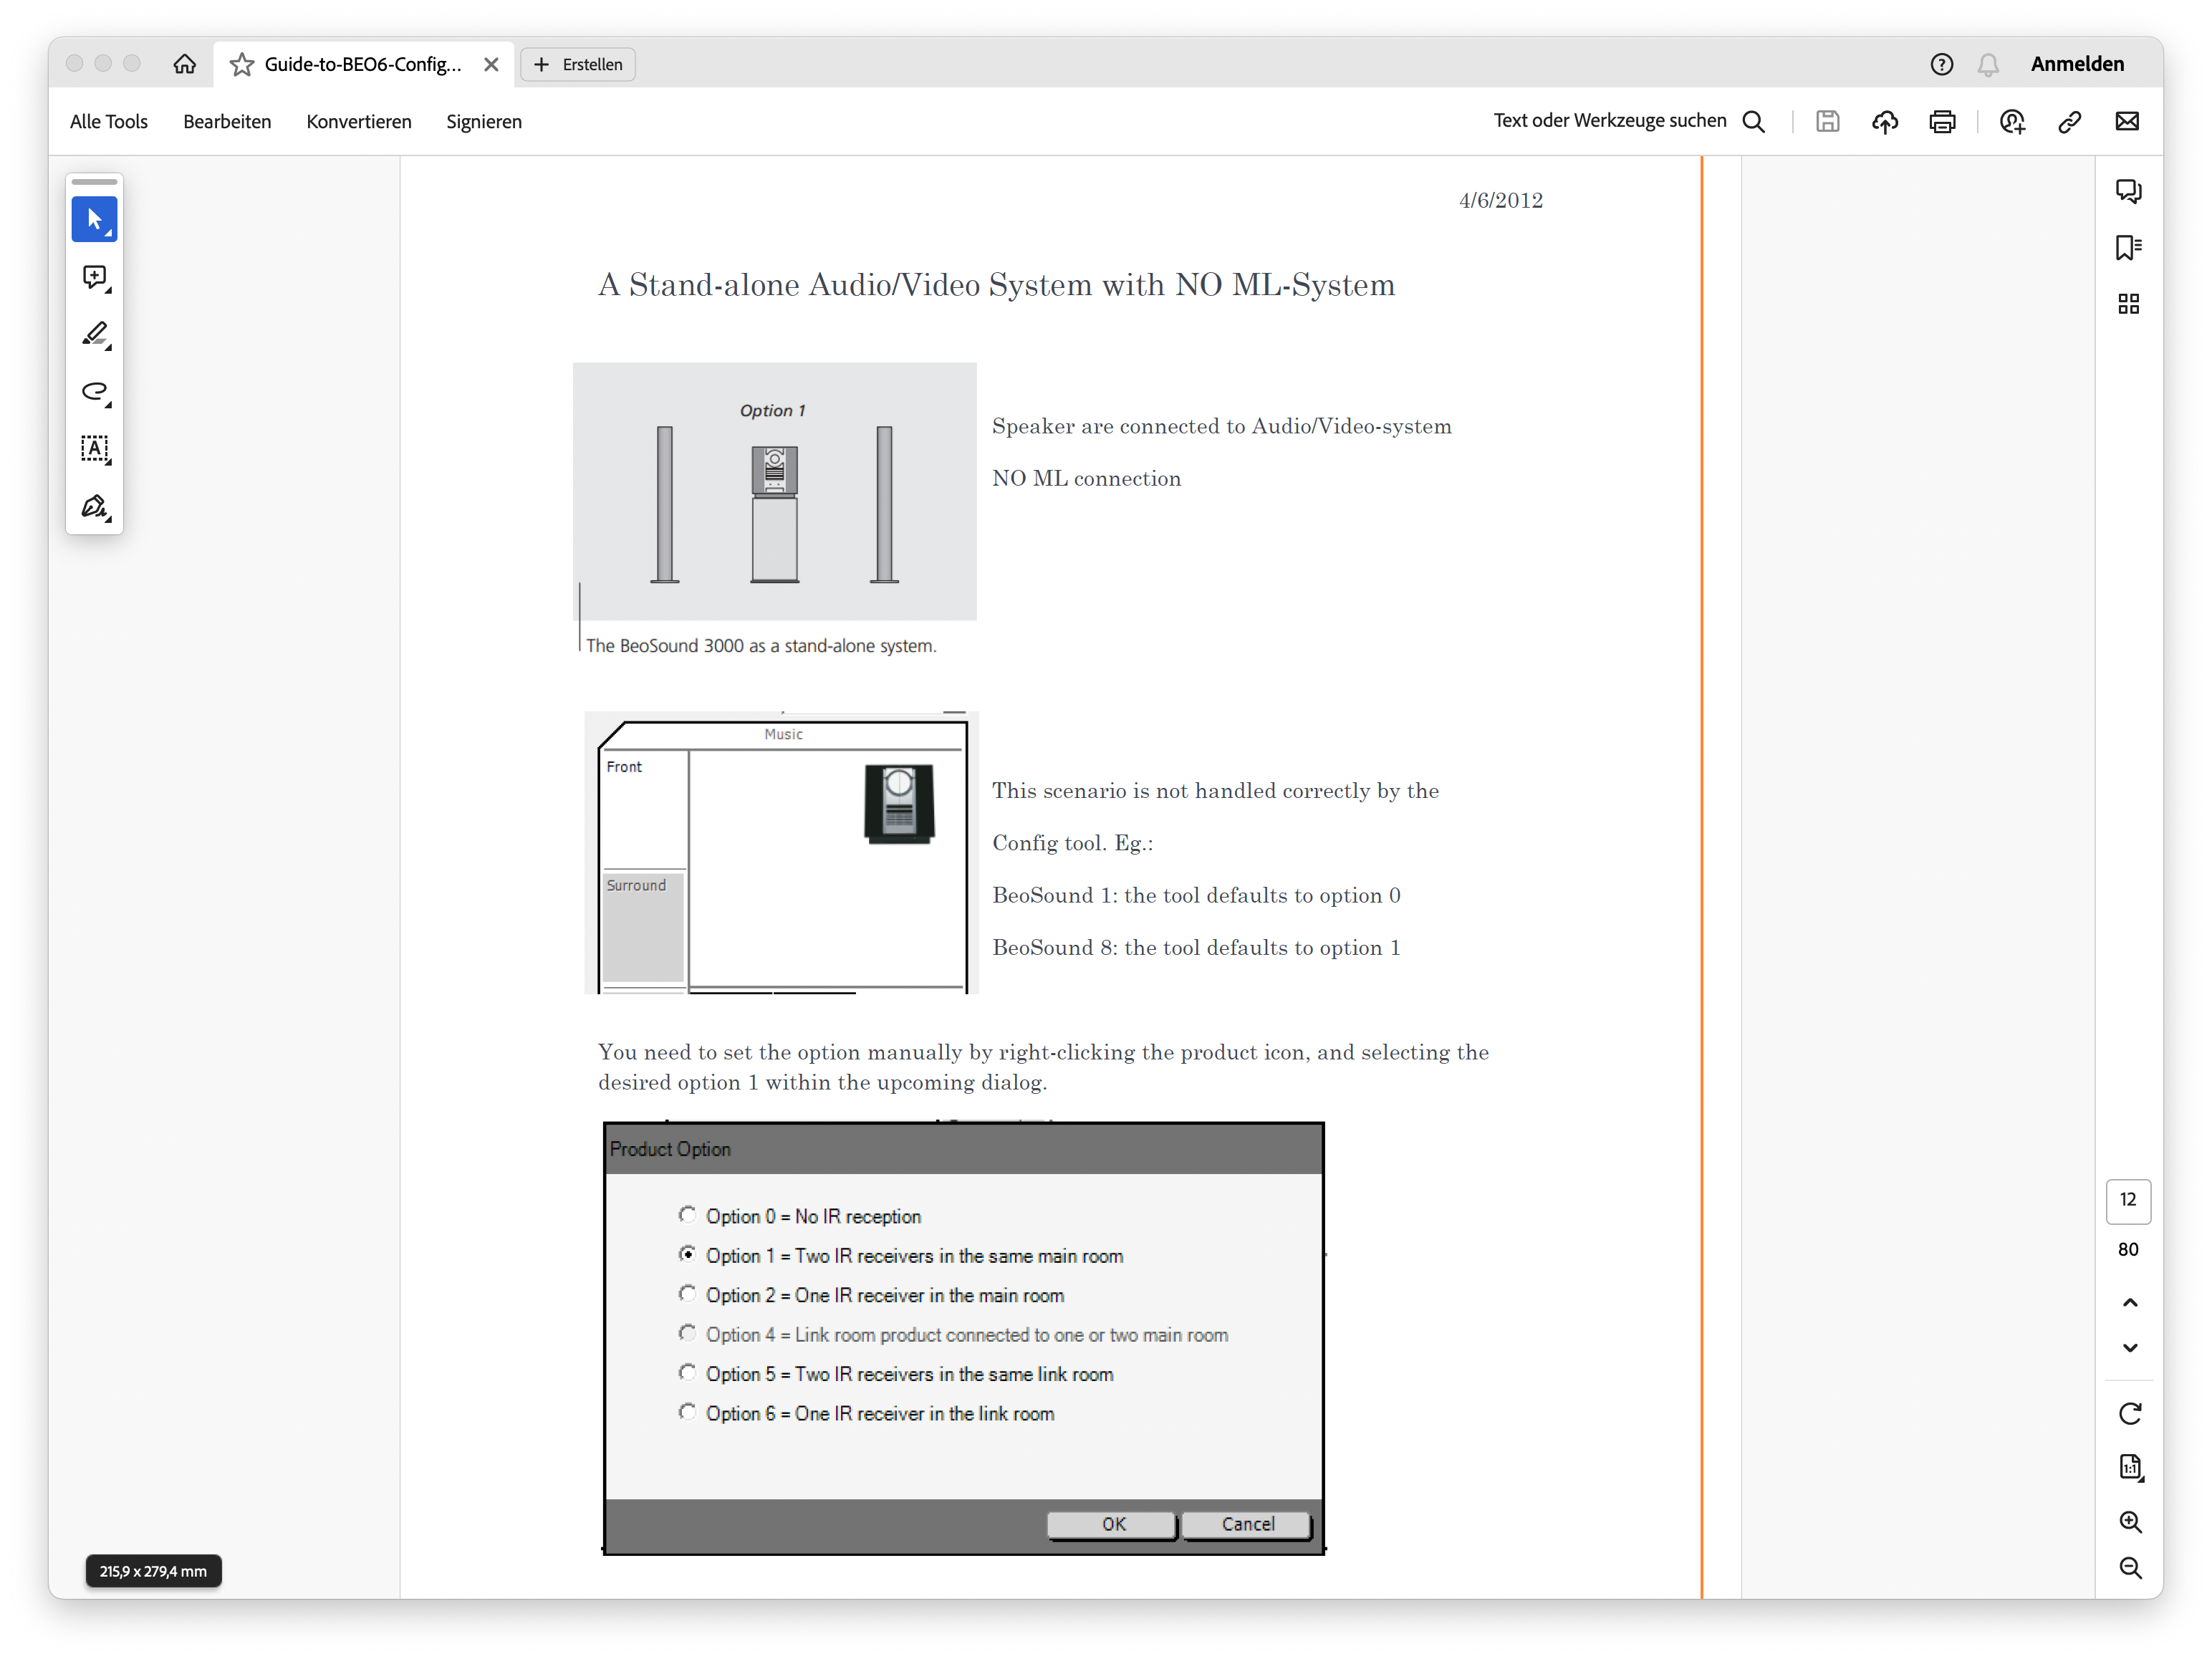The width and height of the screenshot is (2212, 1659).
Task: Copy the share link icon
Action: tap(2069, 121)
